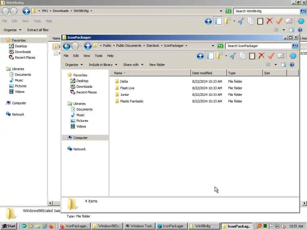Click the red X Delete icon in IconPackager toolbar
This screenshot has width=307, height=230.
(x=261, y=56)
